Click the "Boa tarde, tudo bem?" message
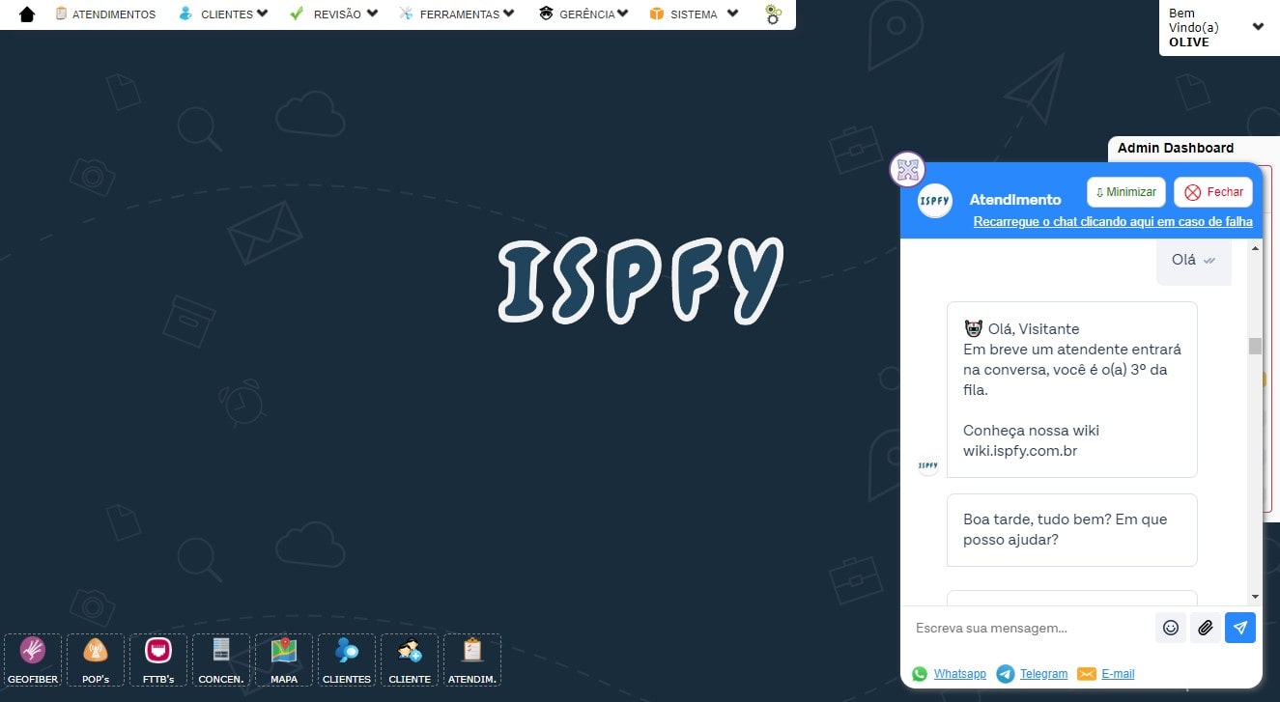This screenshot has height=702, width=1280. pyautogui.click(x=1071, y=529)
